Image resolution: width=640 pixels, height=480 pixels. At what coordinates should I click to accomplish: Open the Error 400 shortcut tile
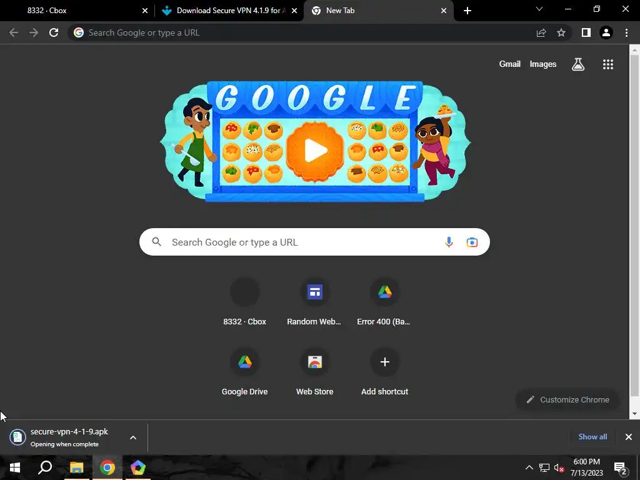[x=384, y=302]
